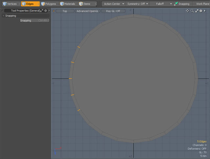Click the Work Plane menu button

click(202, 4)
